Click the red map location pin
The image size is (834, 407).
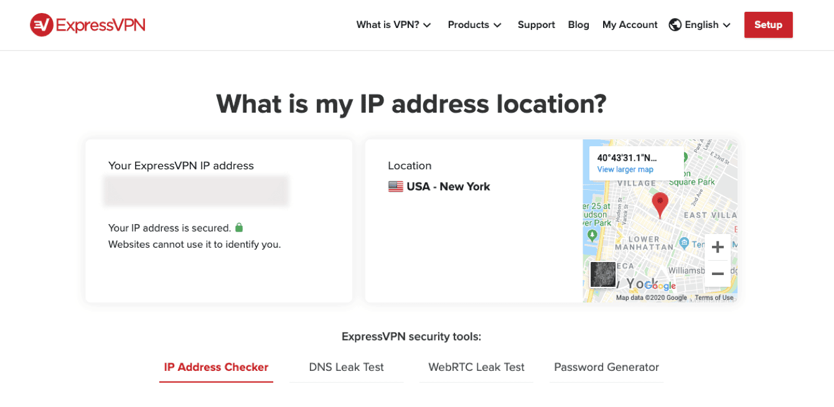tap(660, 203)
